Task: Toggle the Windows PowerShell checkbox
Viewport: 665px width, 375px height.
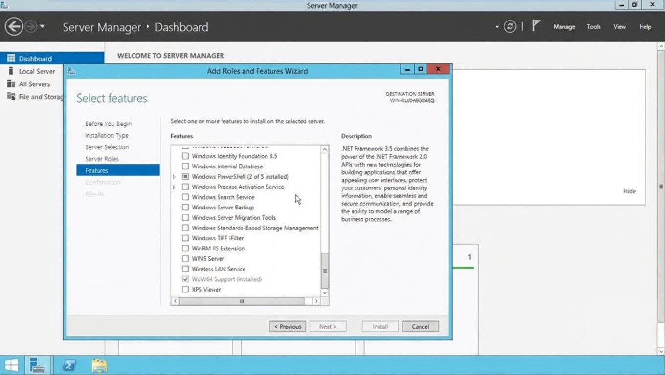Action: click(x=185, y=177)
